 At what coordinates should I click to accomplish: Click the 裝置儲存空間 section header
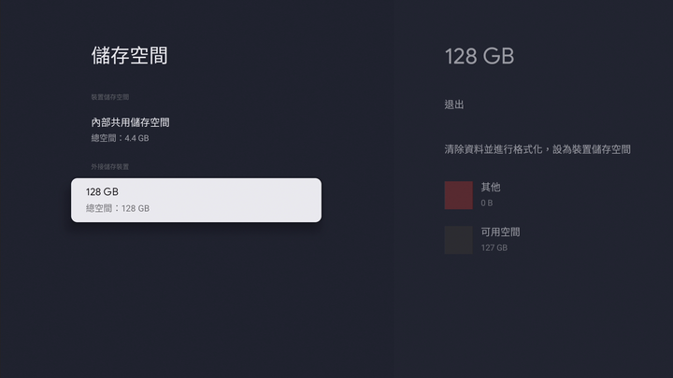coord(110,97)
